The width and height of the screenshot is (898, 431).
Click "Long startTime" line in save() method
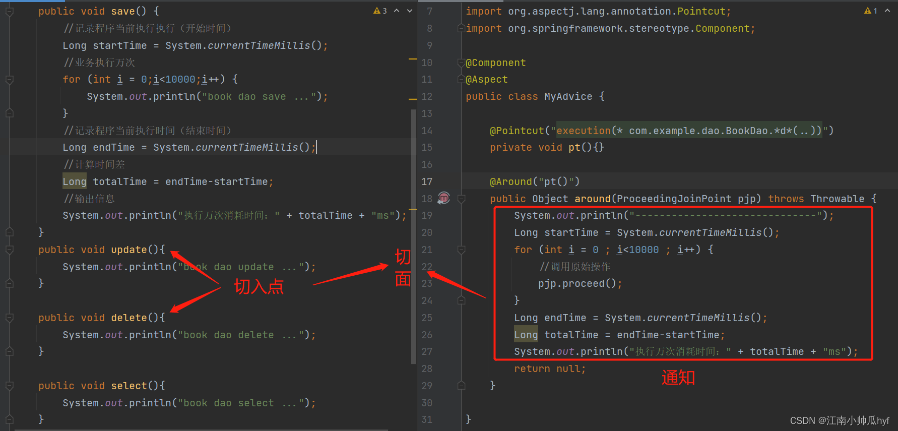pos(196,45)
